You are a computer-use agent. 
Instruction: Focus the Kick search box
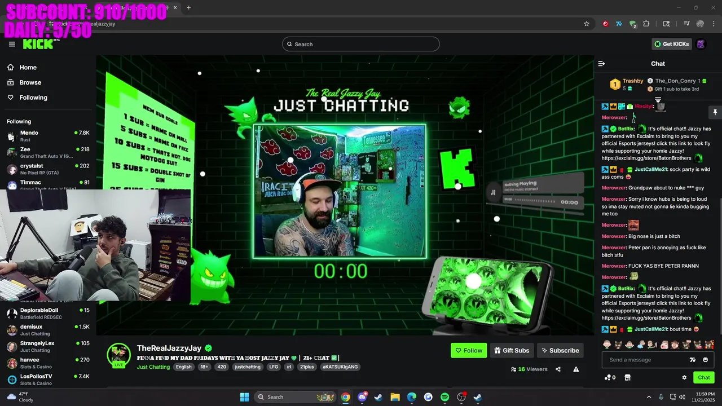coord(361,44)
